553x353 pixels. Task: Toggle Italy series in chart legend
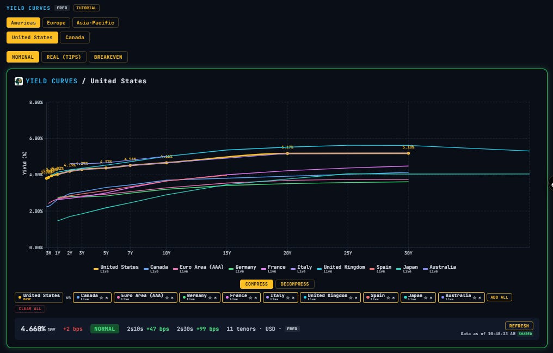click(301, 269)
